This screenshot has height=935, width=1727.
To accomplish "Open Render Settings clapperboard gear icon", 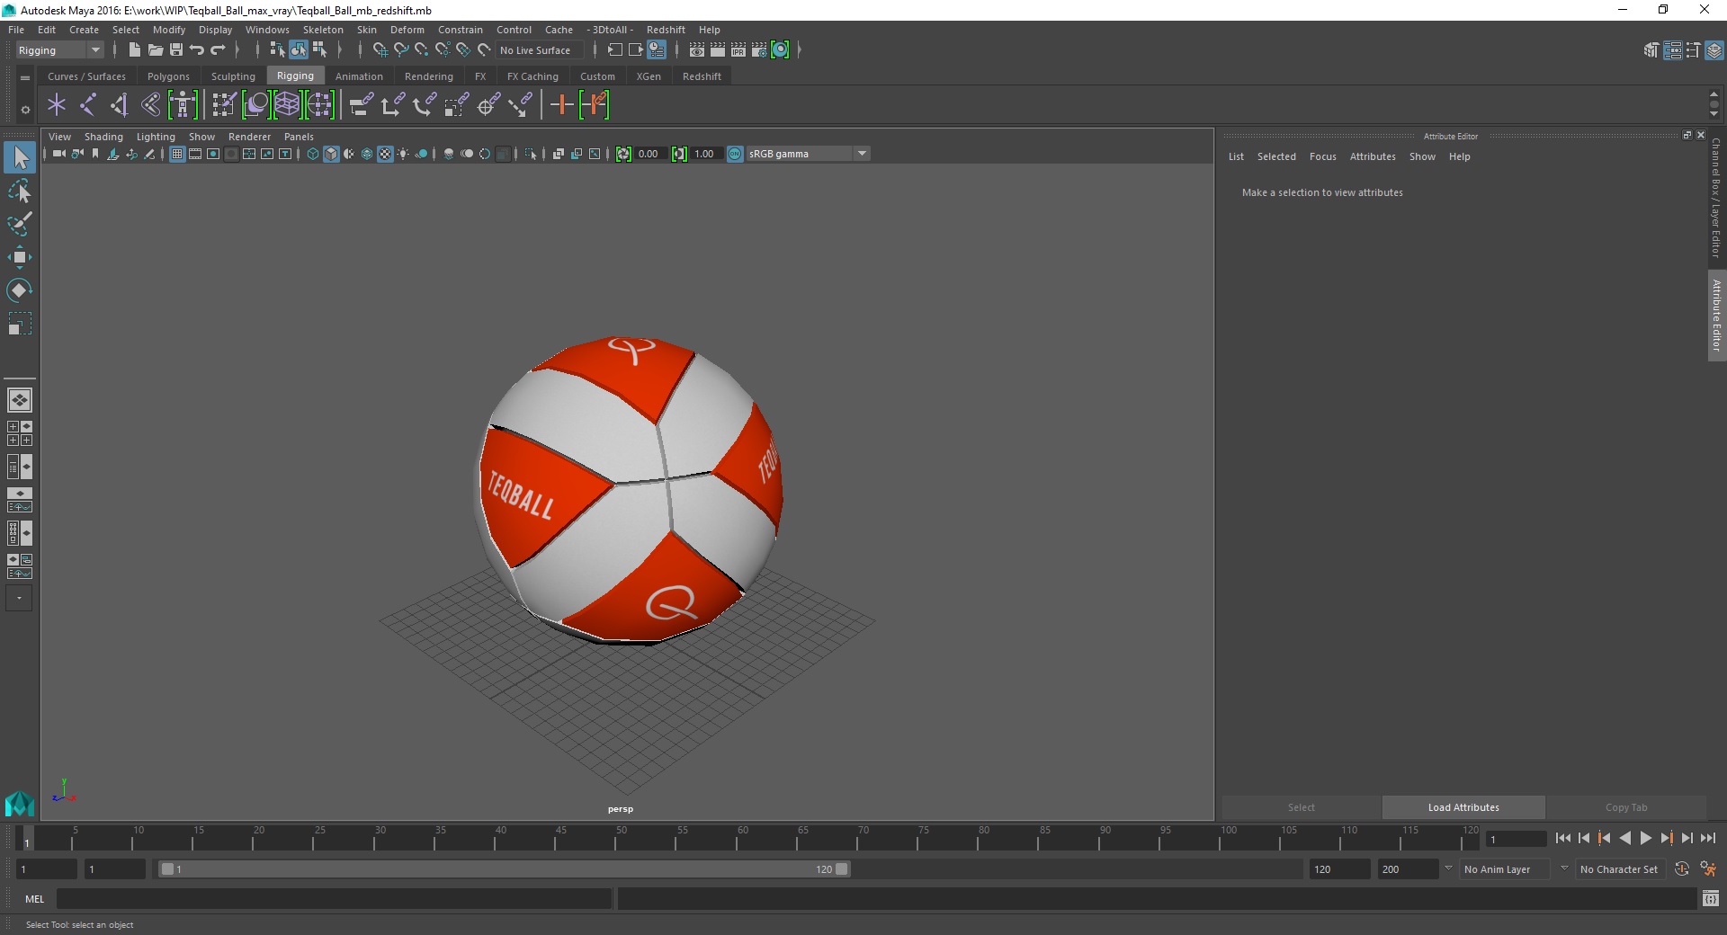I will click(759, 50).
